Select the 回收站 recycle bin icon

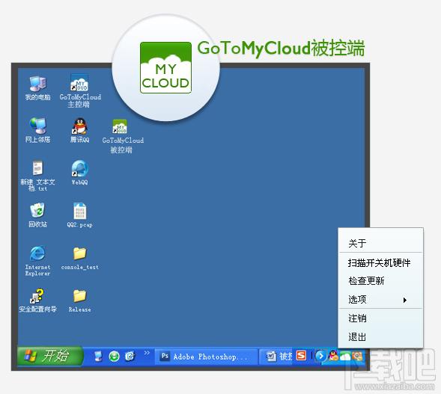(37, 215)
